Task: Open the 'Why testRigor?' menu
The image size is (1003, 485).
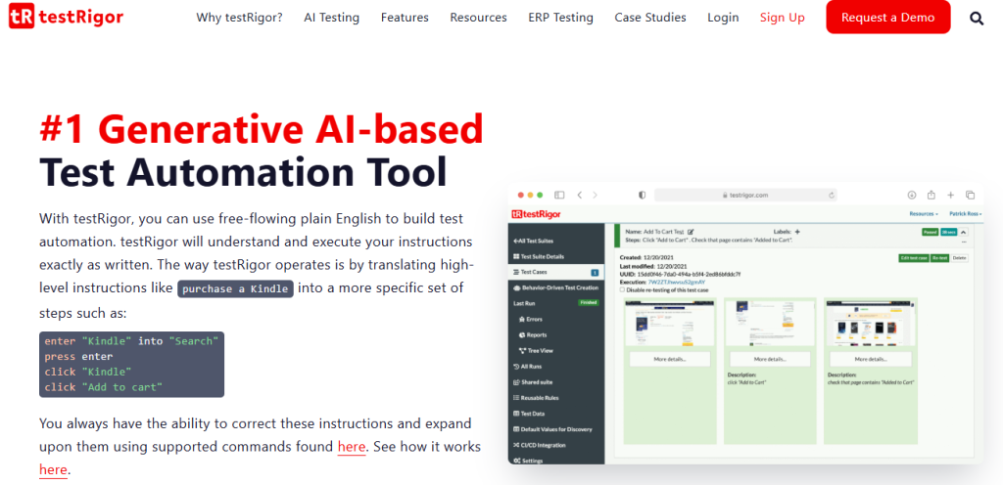Action: pos(239,18)
